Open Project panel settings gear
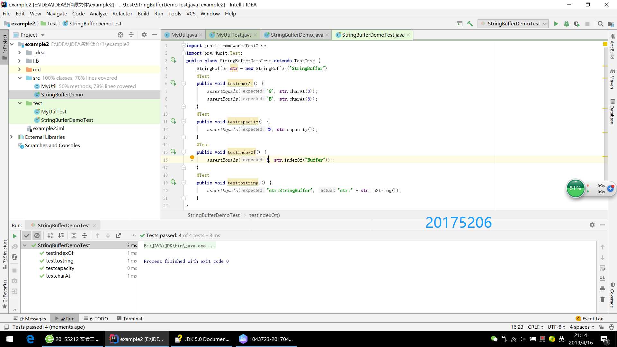 (144, 35)
